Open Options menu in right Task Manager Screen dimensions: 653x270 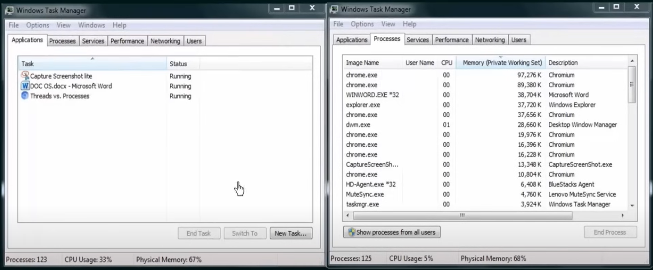click(x=362, y=24)
